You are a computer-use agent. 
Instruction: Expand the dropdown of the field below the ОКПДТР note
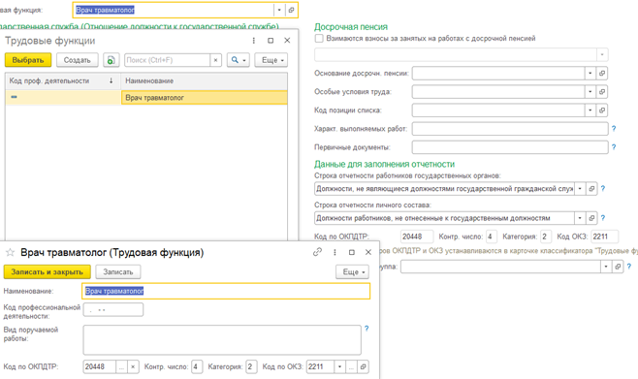click(x=606, y=267)
